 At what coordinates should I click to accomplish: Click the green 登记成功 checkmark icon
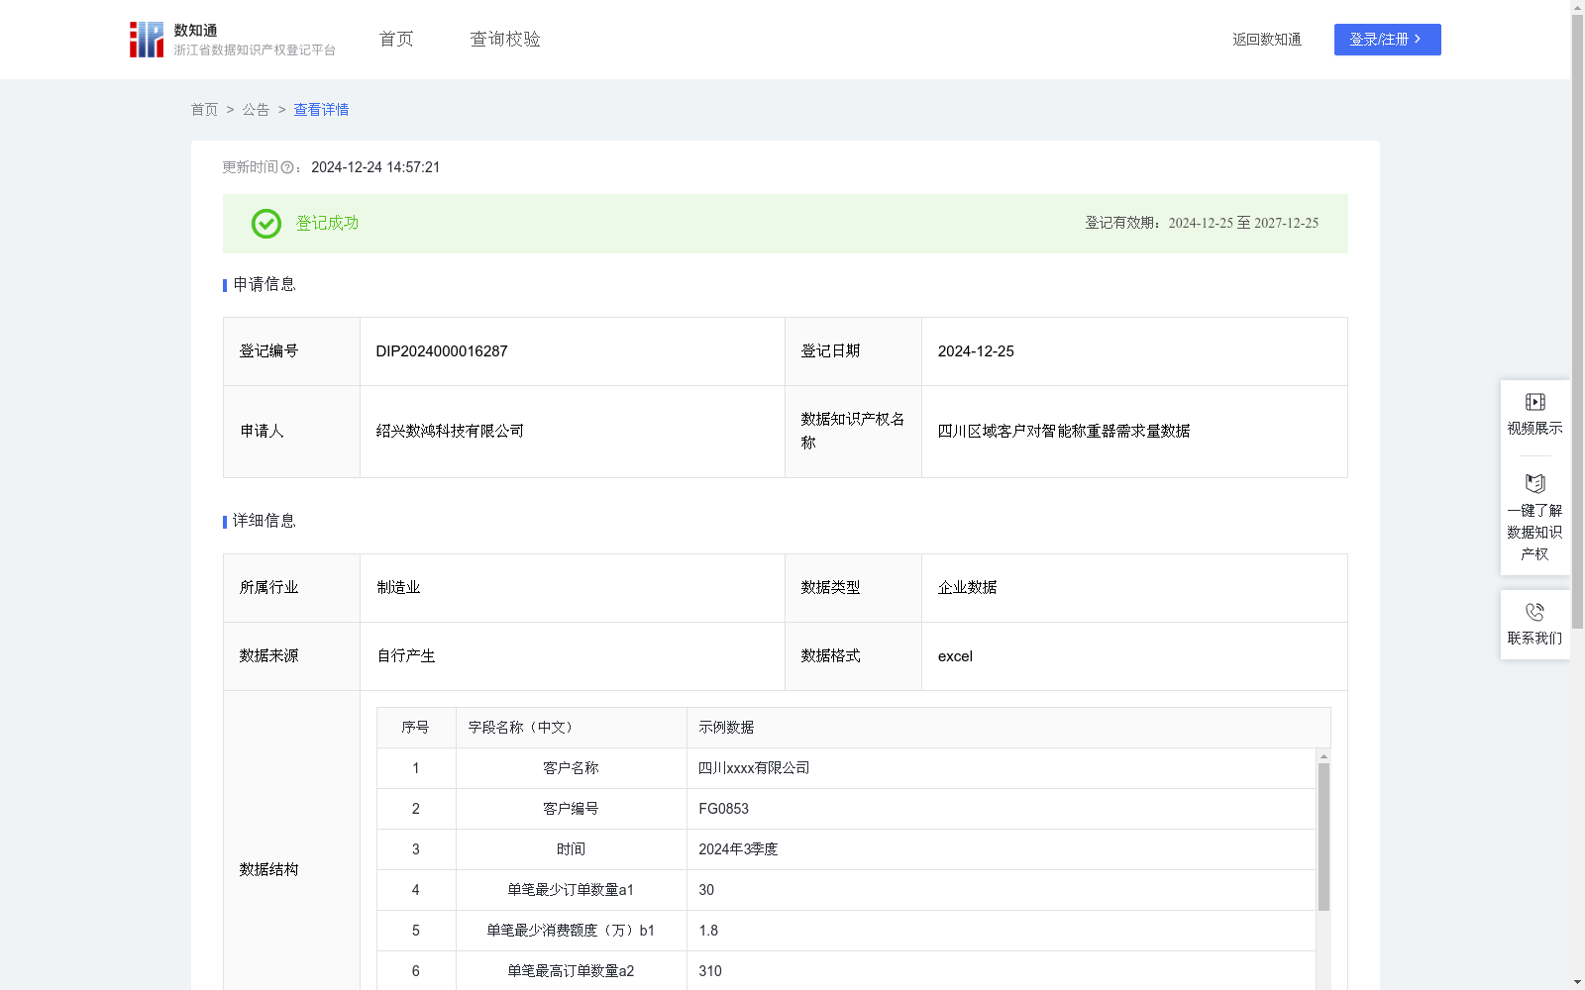pyautogui.click(x=266, y=224)
